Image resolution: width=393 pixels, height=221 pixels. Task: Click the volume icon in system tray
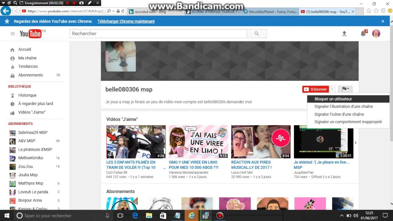click(x=356, y=215)
